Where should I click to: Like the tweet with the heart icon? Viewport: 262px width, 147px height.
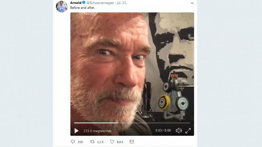pos(112,142)
